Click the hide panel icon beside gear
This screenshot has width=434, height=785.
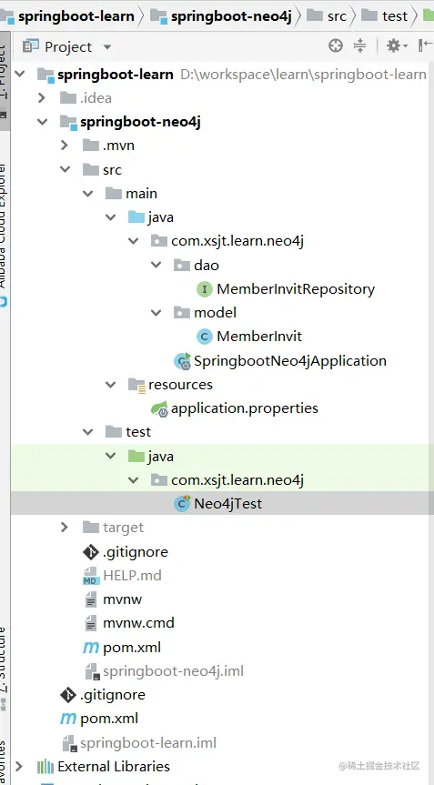click(x=421, y=46)
